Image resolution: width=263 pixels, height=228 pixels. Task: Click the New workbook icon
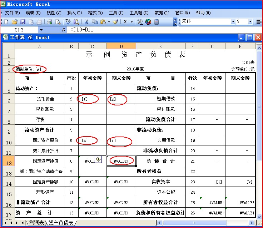(6, 22)
